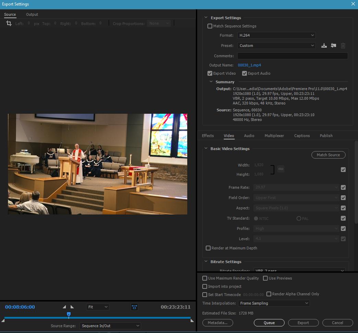This screenshot has height=333, width=358.
Task: Toggle the Frame Rate match source checkbox
Action: 343,187
